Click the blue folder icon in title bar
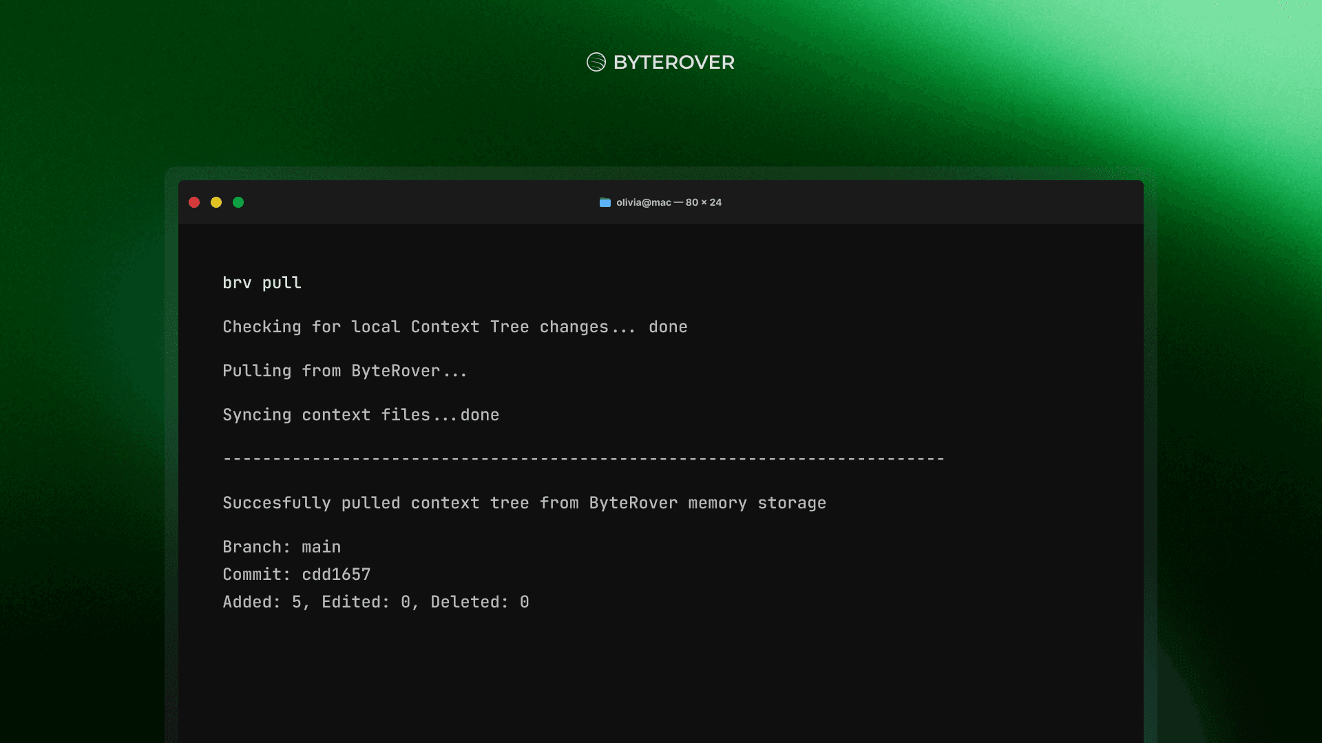The width and height of the screenshot is (1322, 743). pos(605,202)
